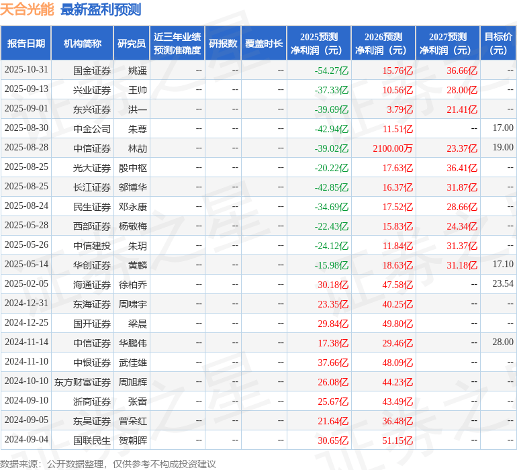Sort by 2027预测净利润 column header

(x=448, y=44)
